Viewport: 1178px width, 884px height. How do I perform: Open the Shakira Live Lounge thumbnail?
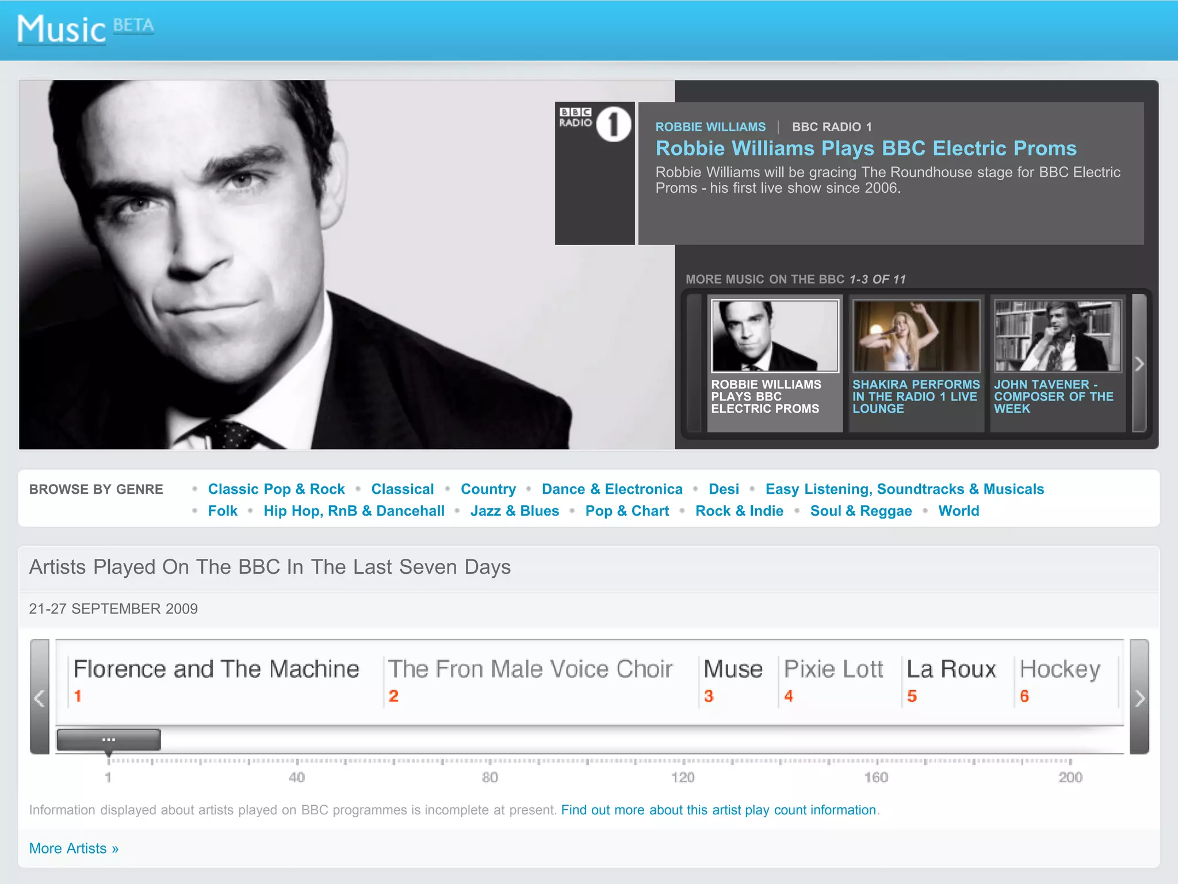(x=916, y=336)
